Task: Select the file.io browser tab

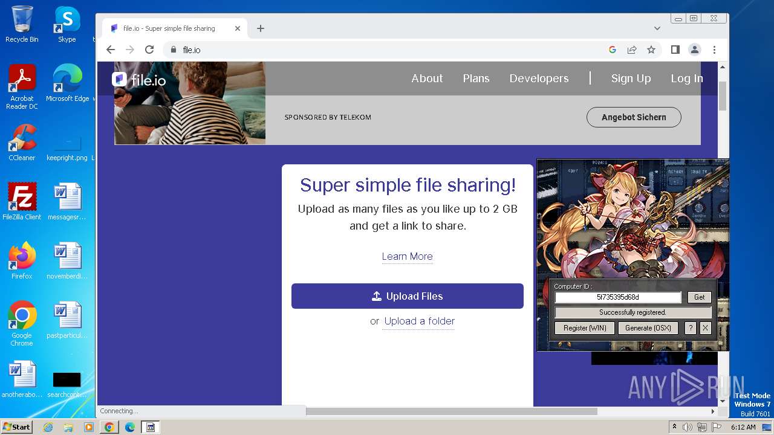Action: coord(174,28)
